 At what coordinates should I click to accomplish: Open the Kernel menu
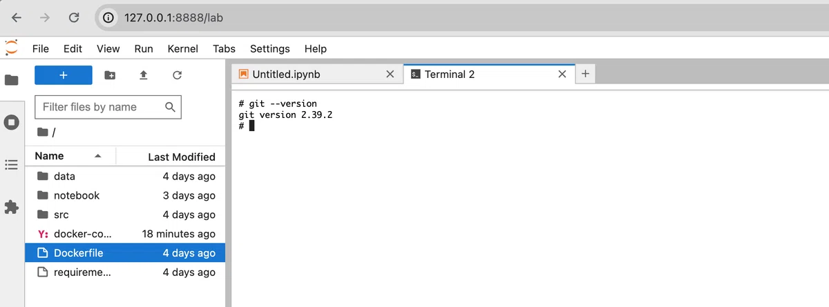[x=183, y=49]
